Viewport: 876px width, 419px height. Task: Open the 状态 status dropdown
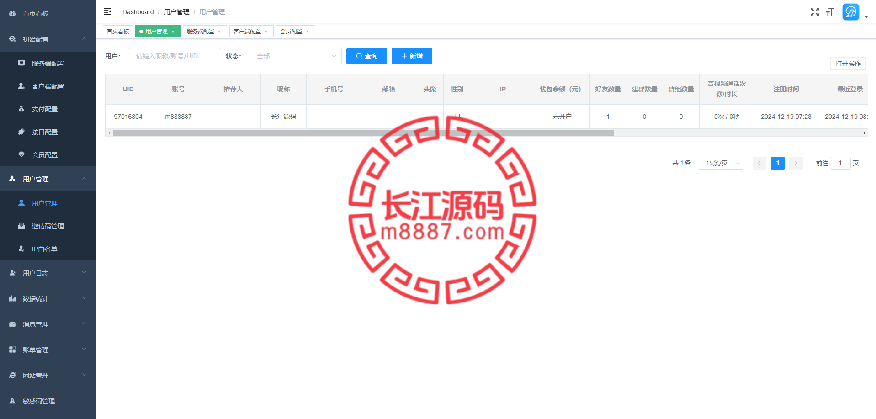296,56
